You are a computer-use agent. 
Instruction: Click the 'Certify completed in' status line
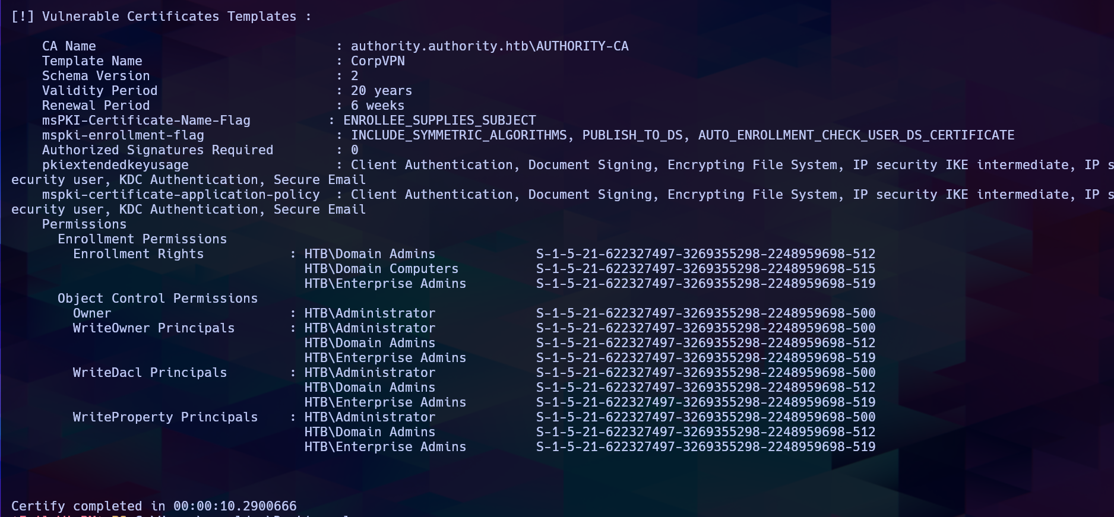point(154,506)
